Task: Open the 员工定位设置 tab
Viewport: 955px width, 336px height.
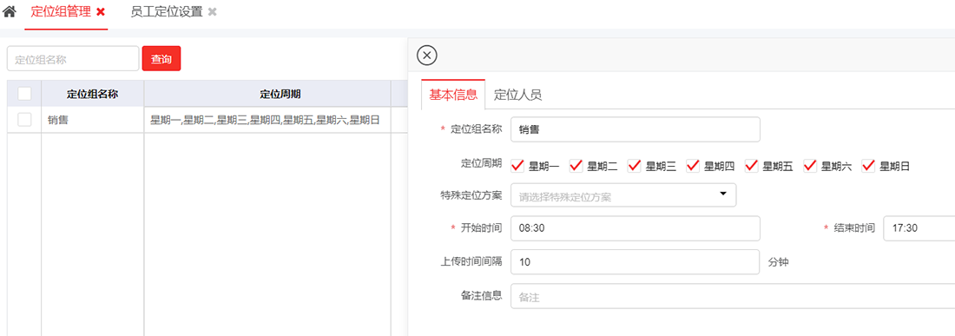Action: (x=167, y=12)
